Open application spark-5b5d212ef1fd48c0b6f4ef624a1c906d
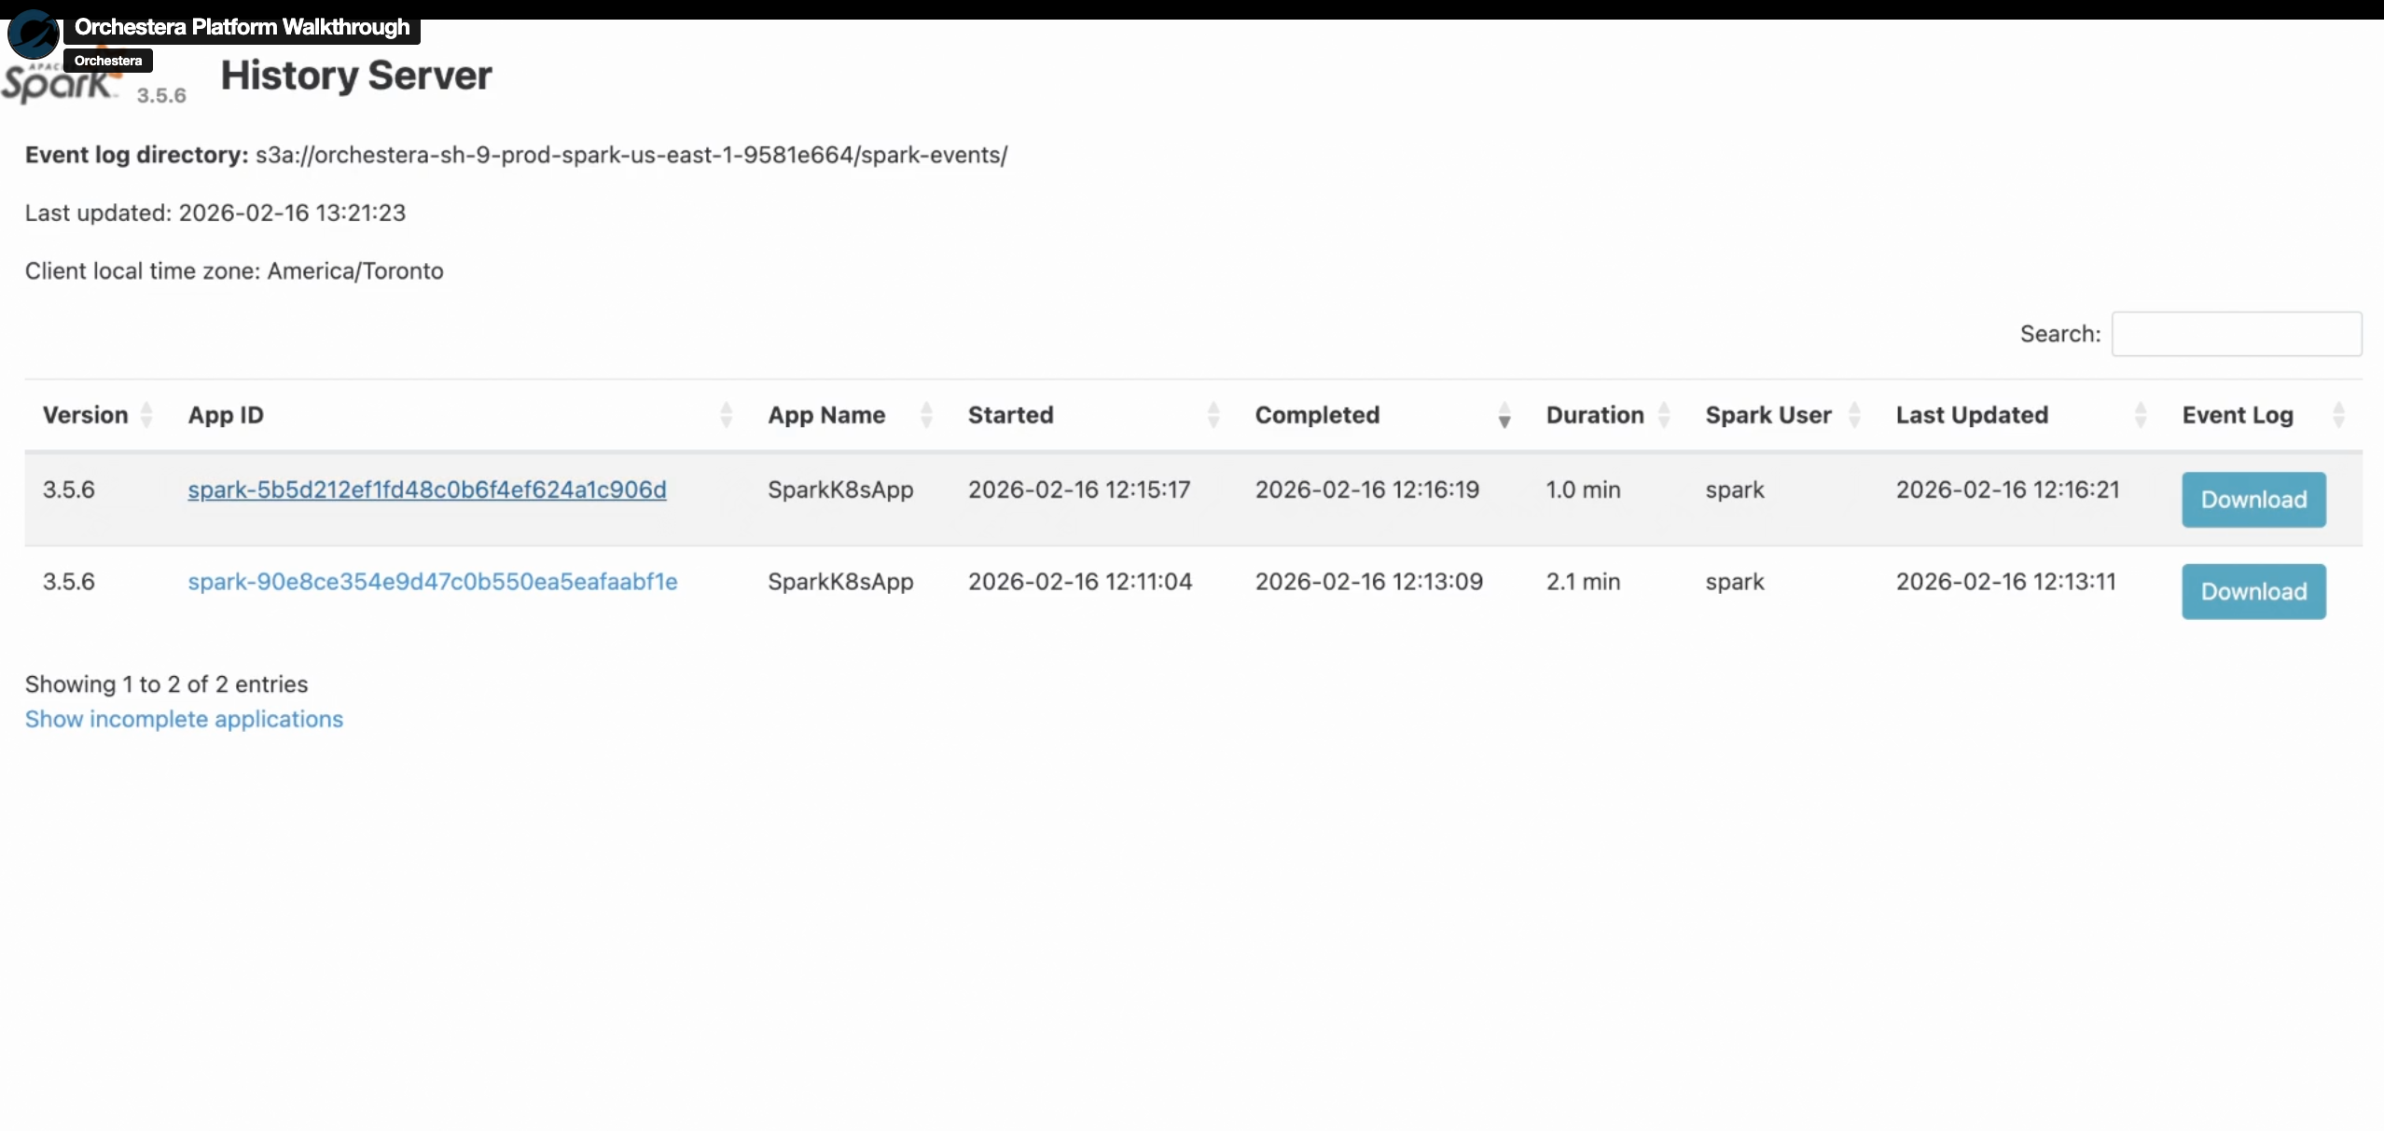Viewport: 2384px width, 1131px height. coord(427,490)
